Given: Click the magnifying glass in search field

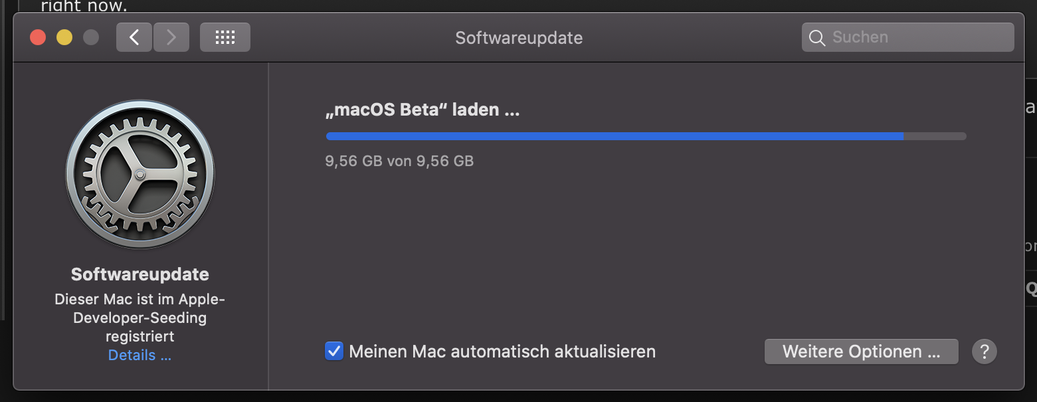Looking at the screenshot, I should coord(817,37).
